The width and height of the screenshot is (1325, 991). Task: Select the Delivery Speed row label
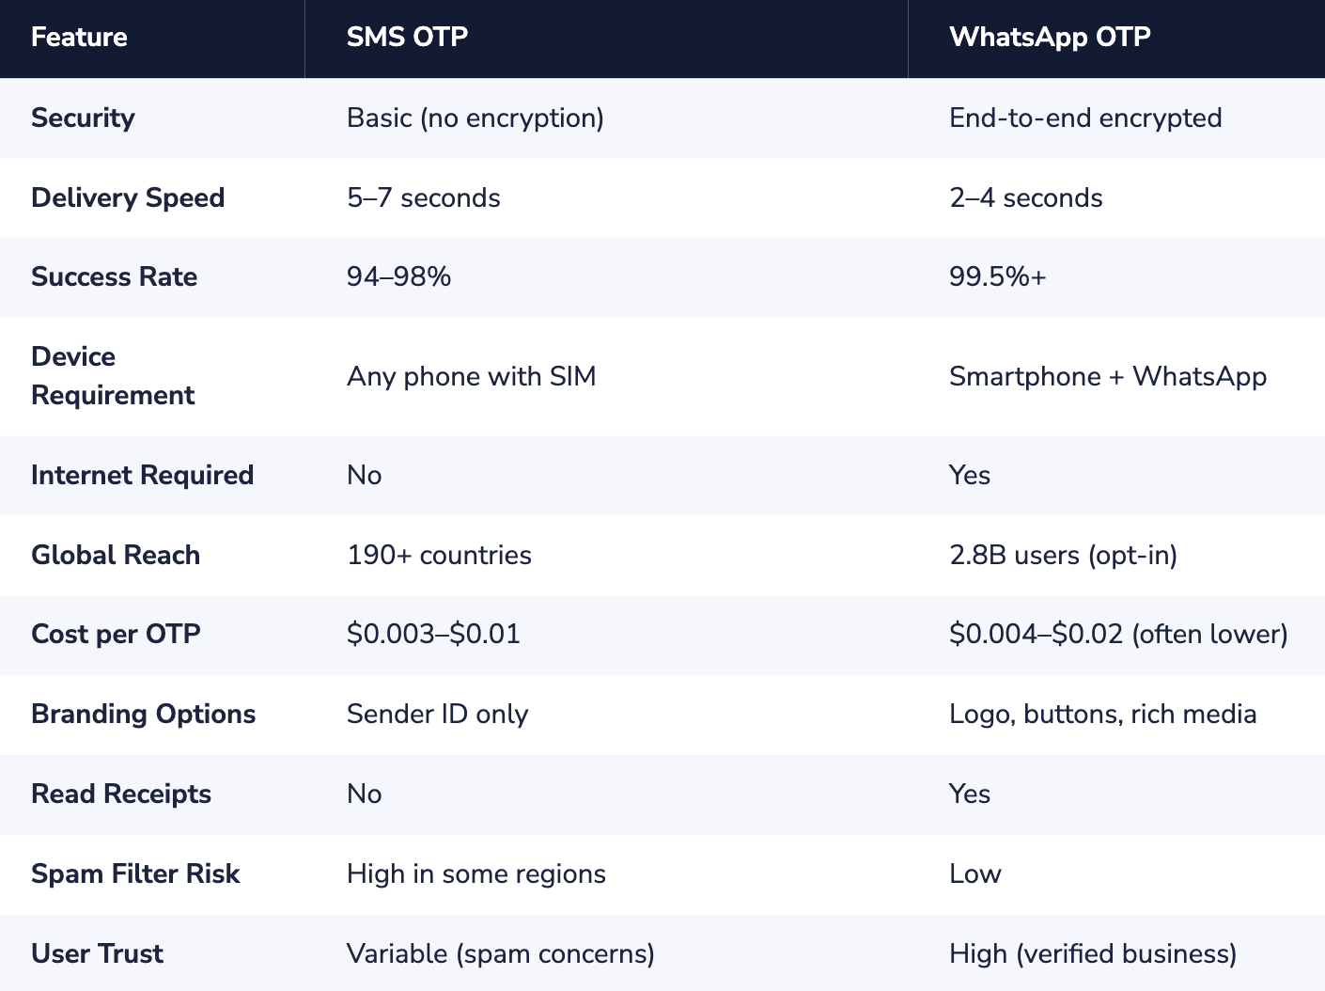128,198
